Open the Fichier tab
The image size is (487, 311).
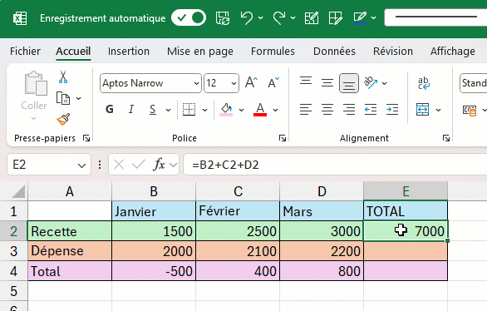(25, 51)
